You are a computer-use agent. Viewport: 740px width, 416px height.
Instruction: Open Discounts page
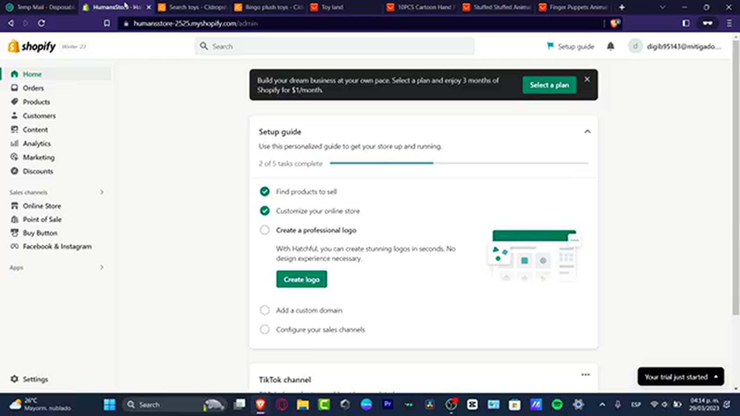[38, 171]
